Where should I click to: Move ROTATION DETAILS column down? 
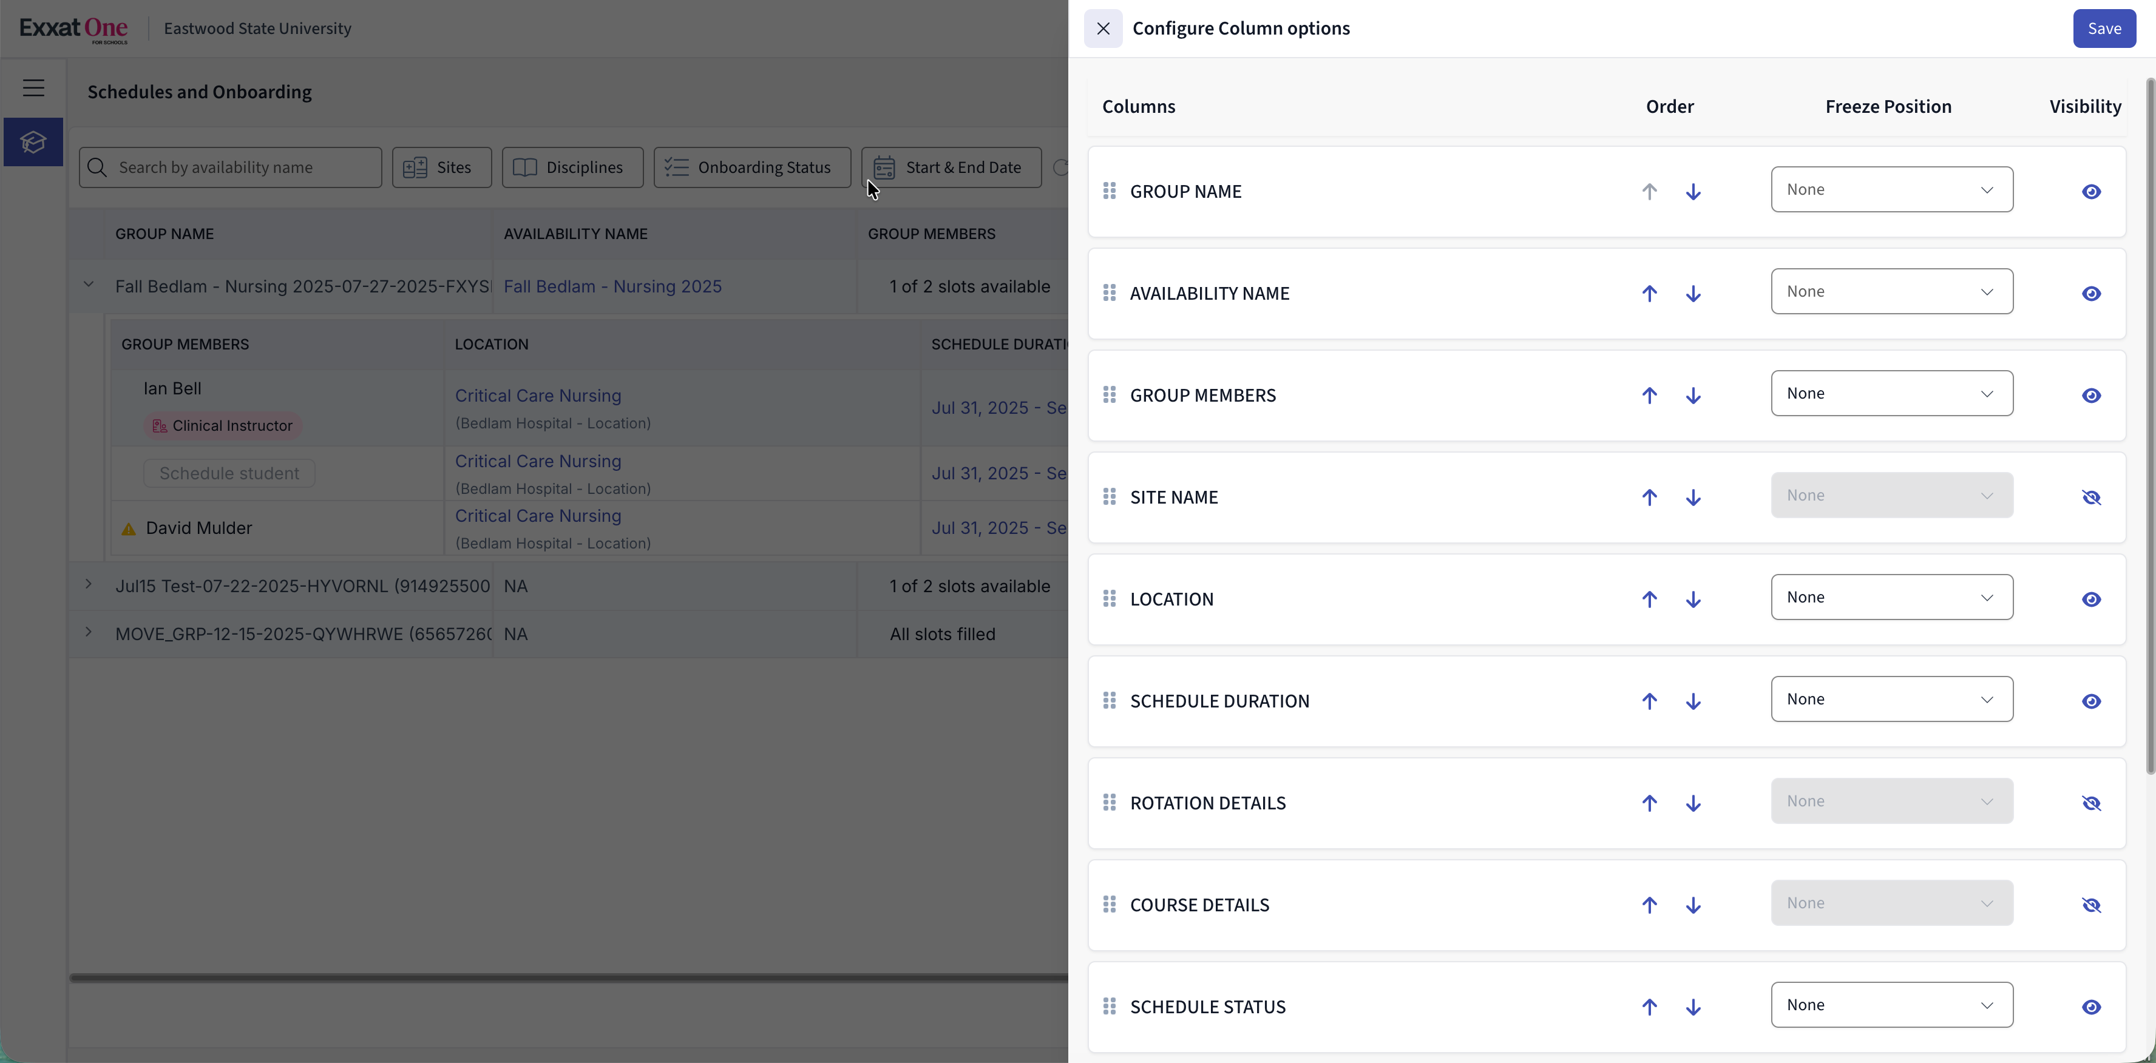tap(1692, 803)
